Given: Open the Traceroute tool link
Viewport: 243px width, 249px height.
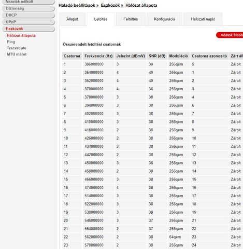Looking at the screenshot, I should point(17,48).
